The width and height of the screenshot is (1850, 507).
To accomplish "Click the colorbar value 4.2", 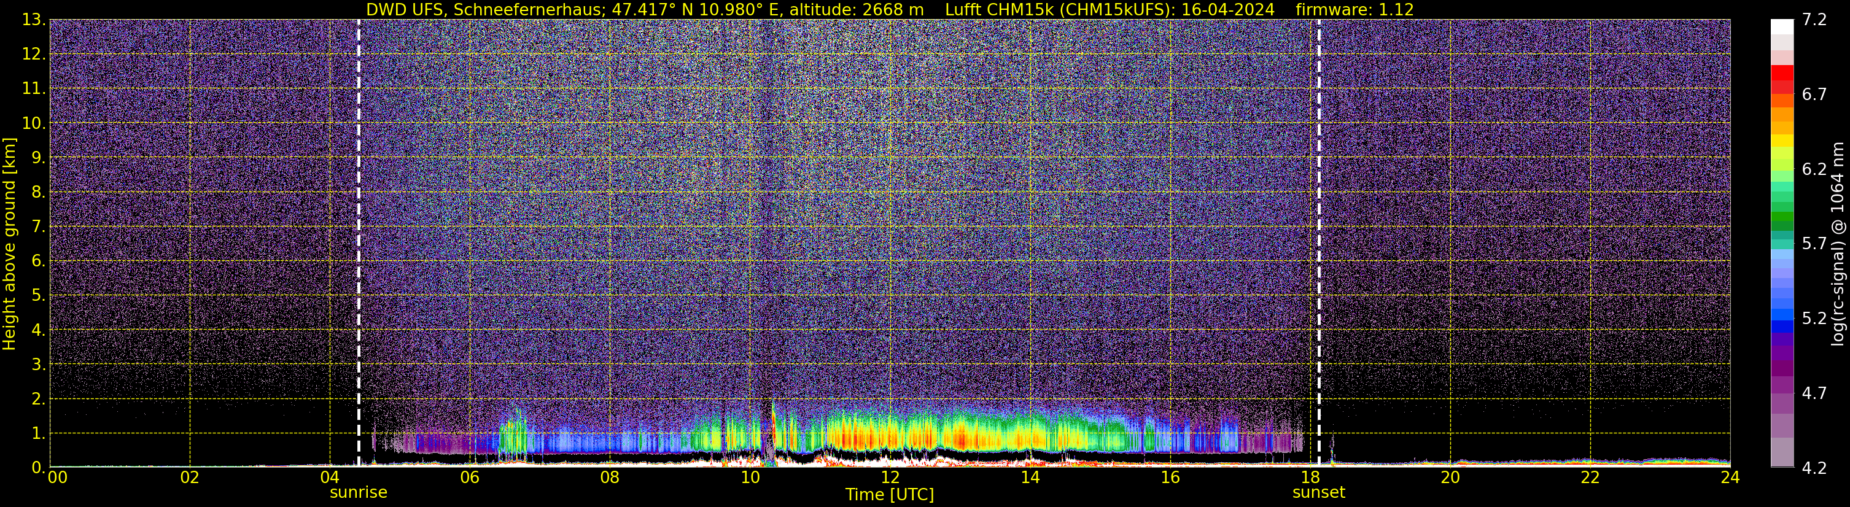I will click(1814, 468).
